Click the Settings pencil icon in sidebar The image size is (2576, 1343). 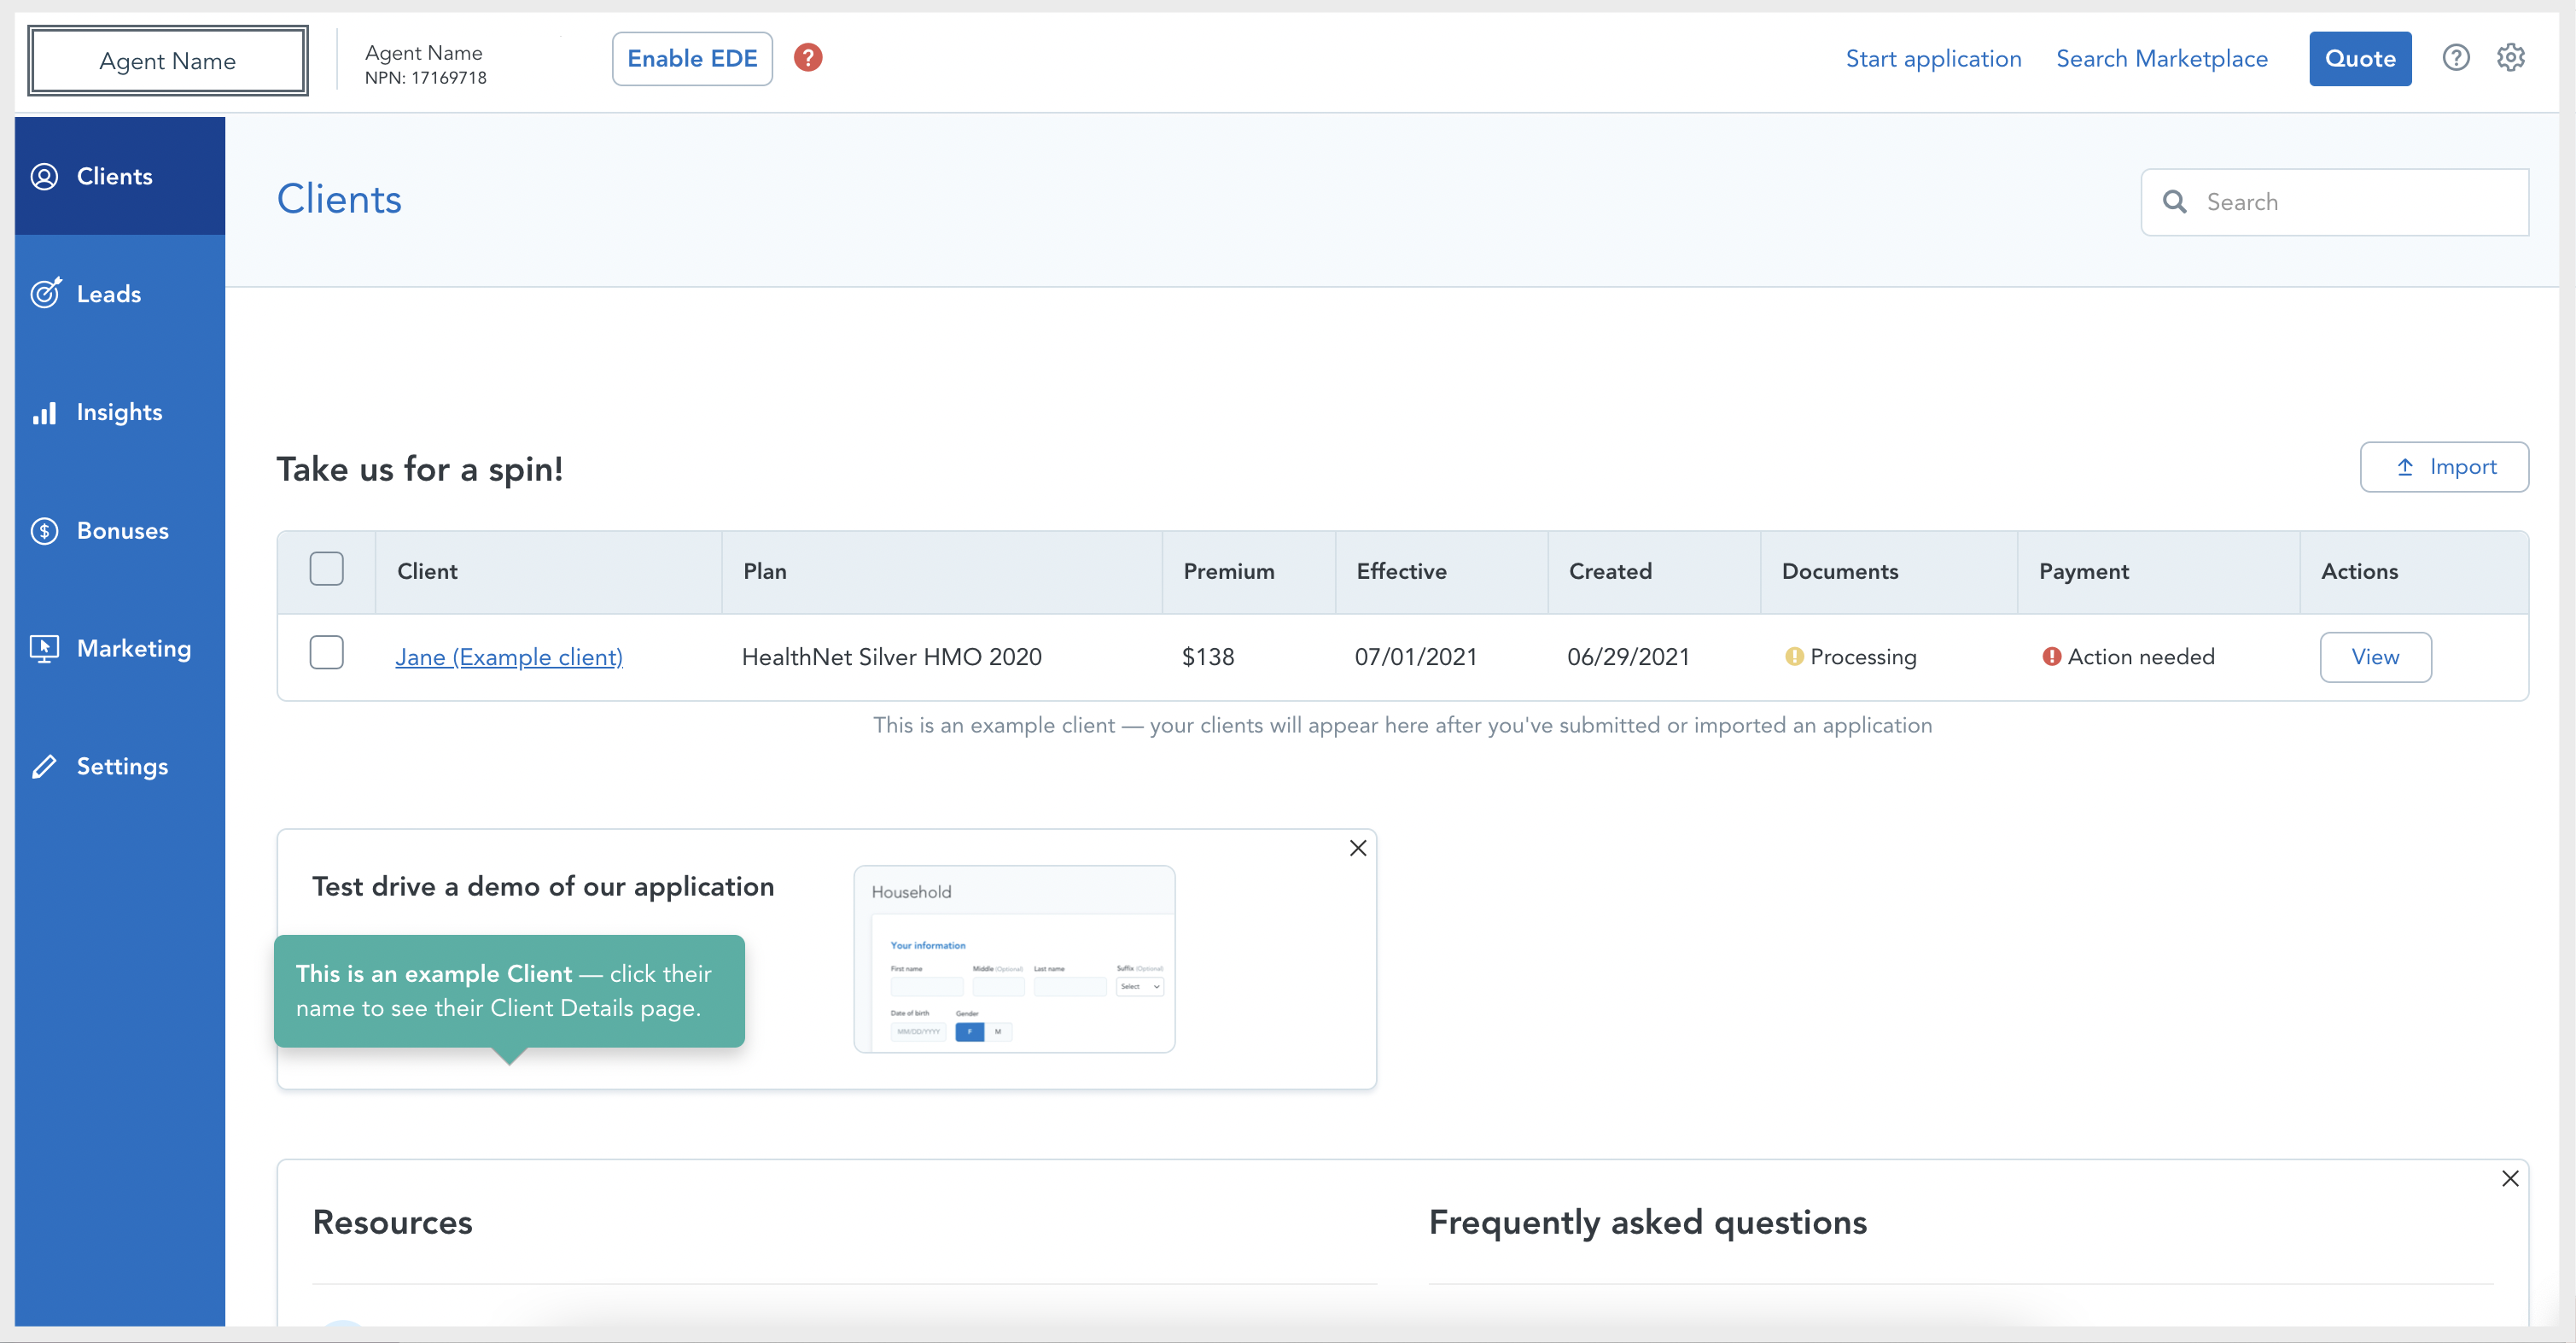coord(45,766)
